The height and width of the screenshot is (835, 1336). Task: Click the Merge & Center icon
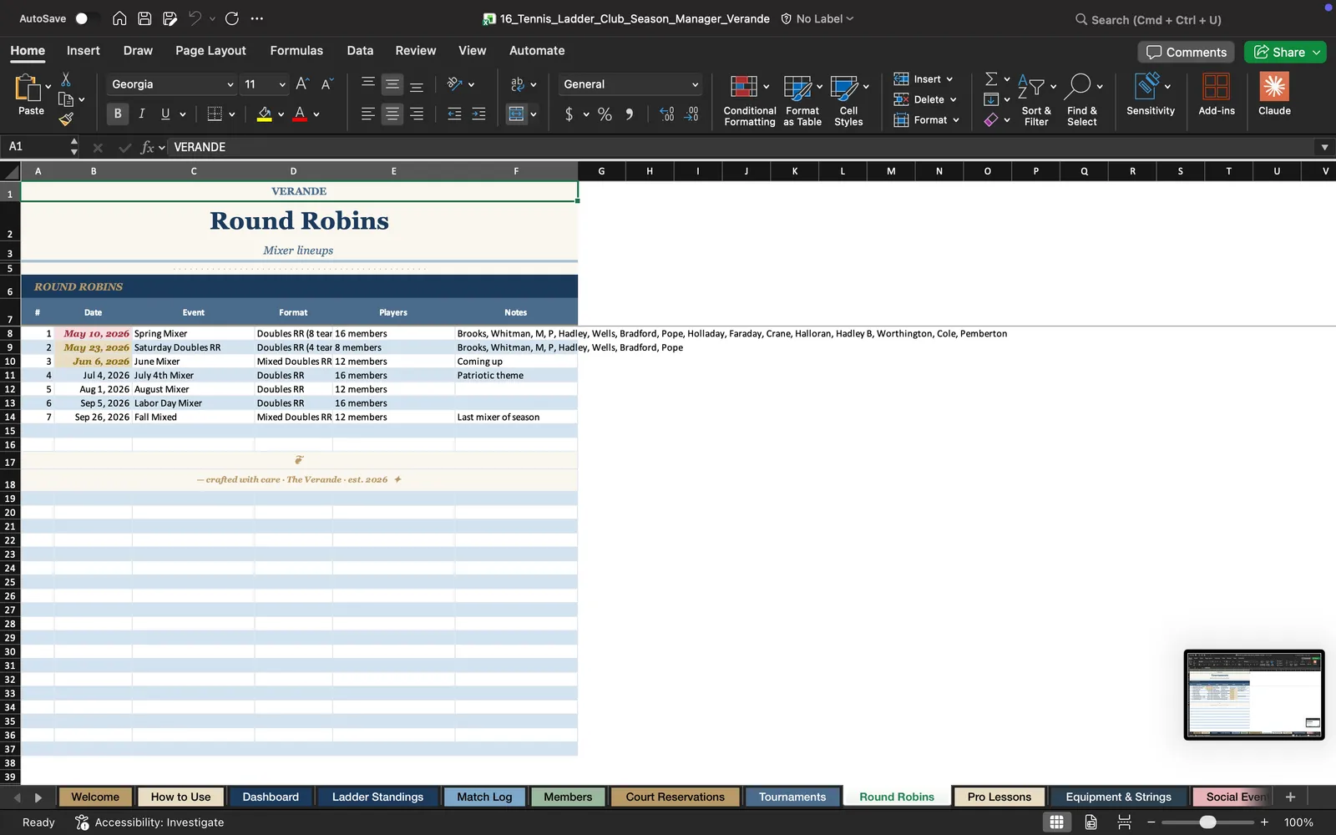coord(517,114)
